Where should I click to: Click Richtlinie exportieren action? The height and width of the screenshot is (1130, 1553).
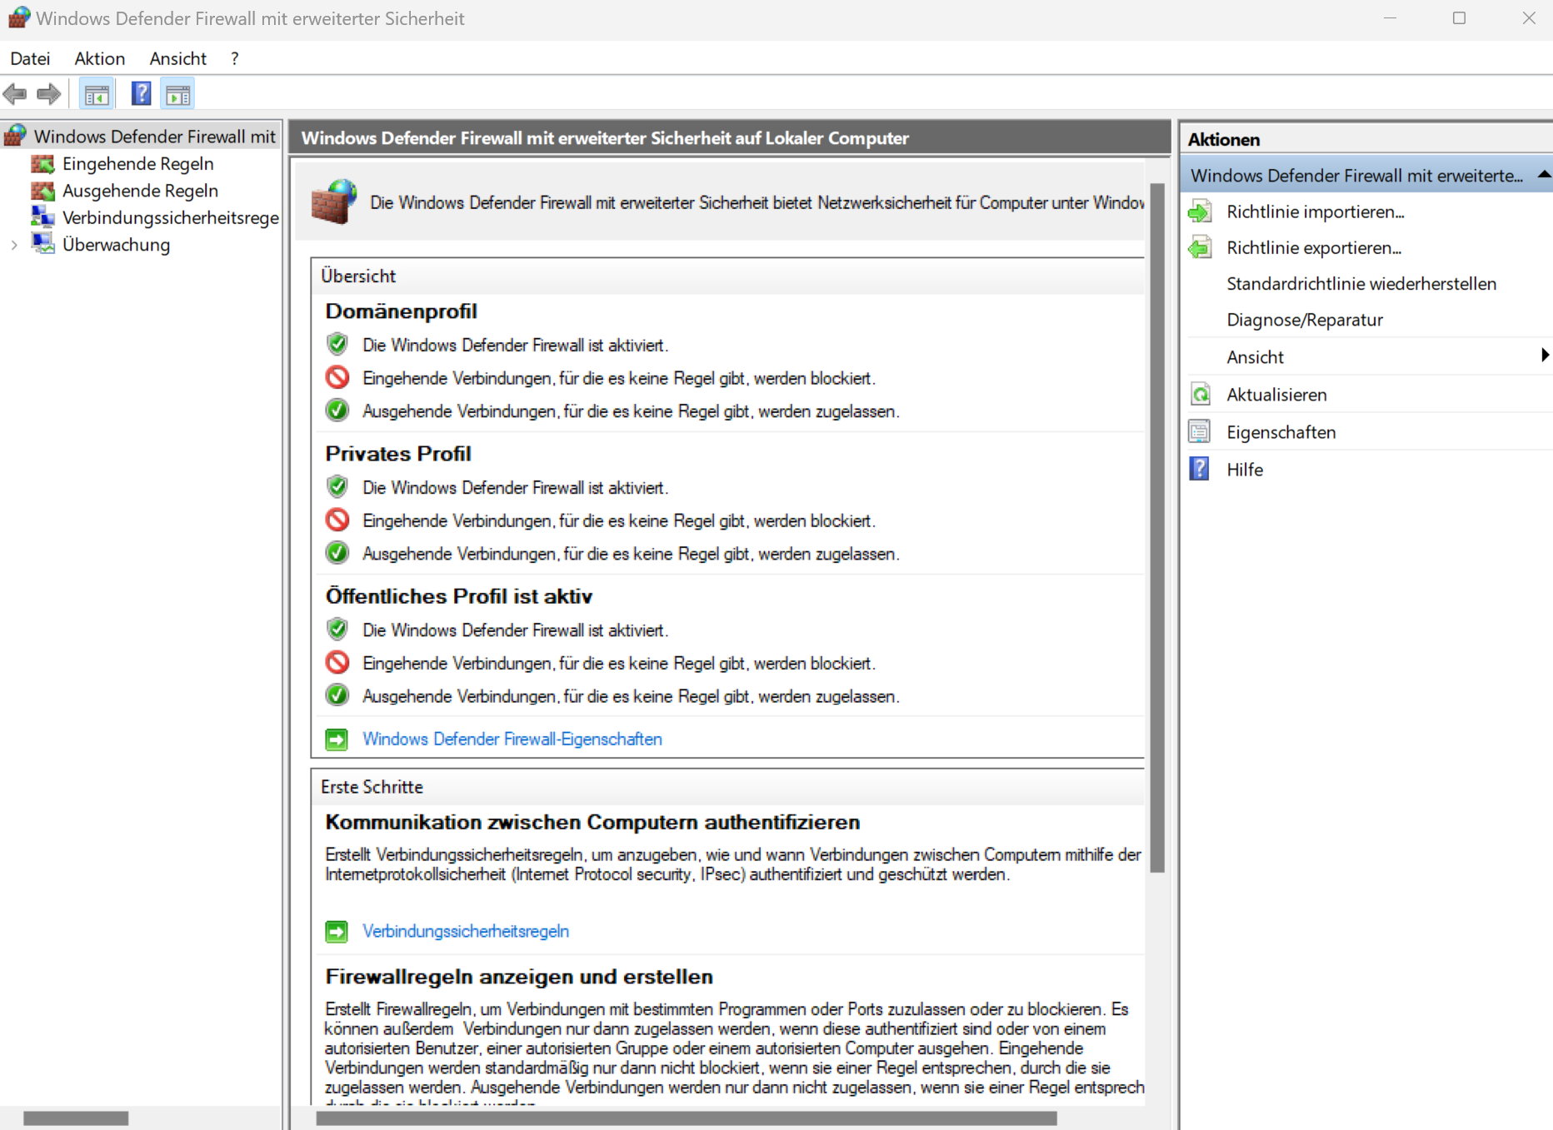[1314, 247]
